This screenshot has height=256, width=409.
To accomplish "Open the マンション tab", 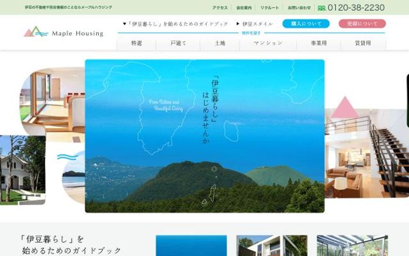I will (x=268, y=43).
